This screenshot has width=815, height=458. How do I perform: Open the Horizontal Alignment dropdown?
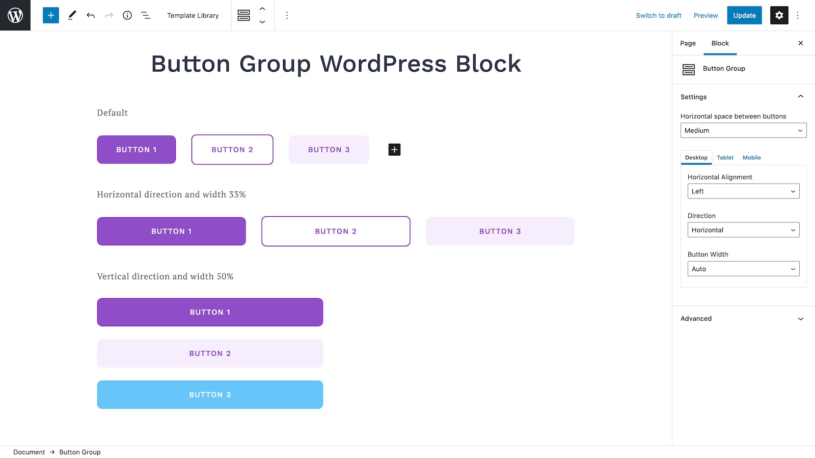pyautogui.click(x=743, y=191)
